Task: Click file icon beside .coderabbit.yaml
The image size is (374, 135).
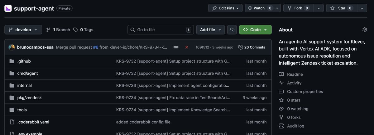Action: [x=12, y=122]
